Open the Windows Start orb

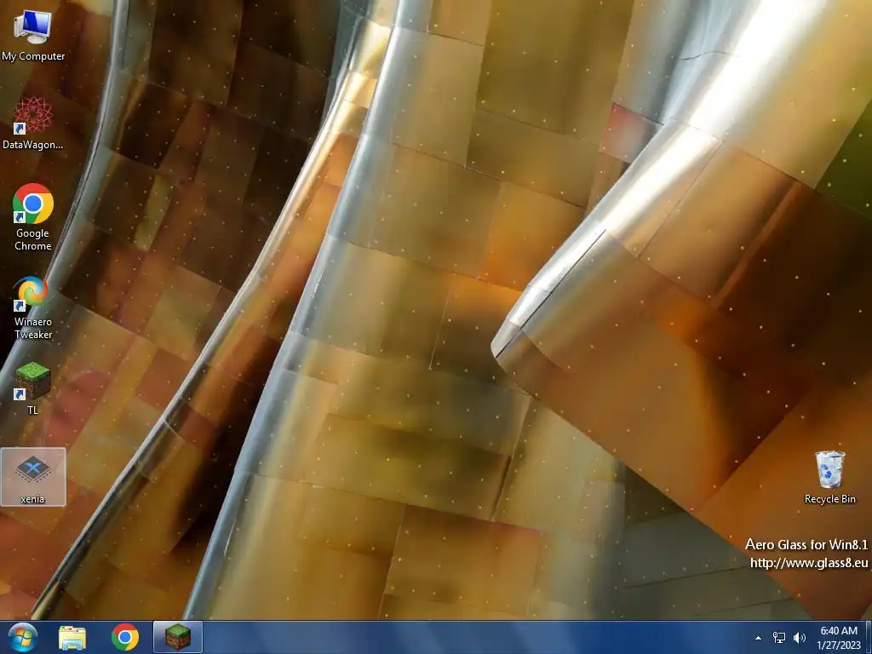[x=23, y=637]
